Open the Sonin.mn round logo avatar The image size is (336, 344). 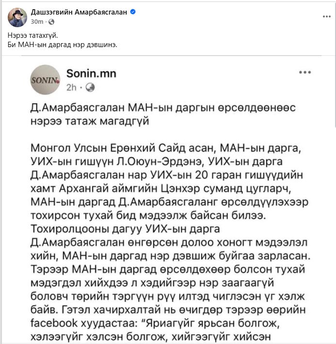(45, 80)
